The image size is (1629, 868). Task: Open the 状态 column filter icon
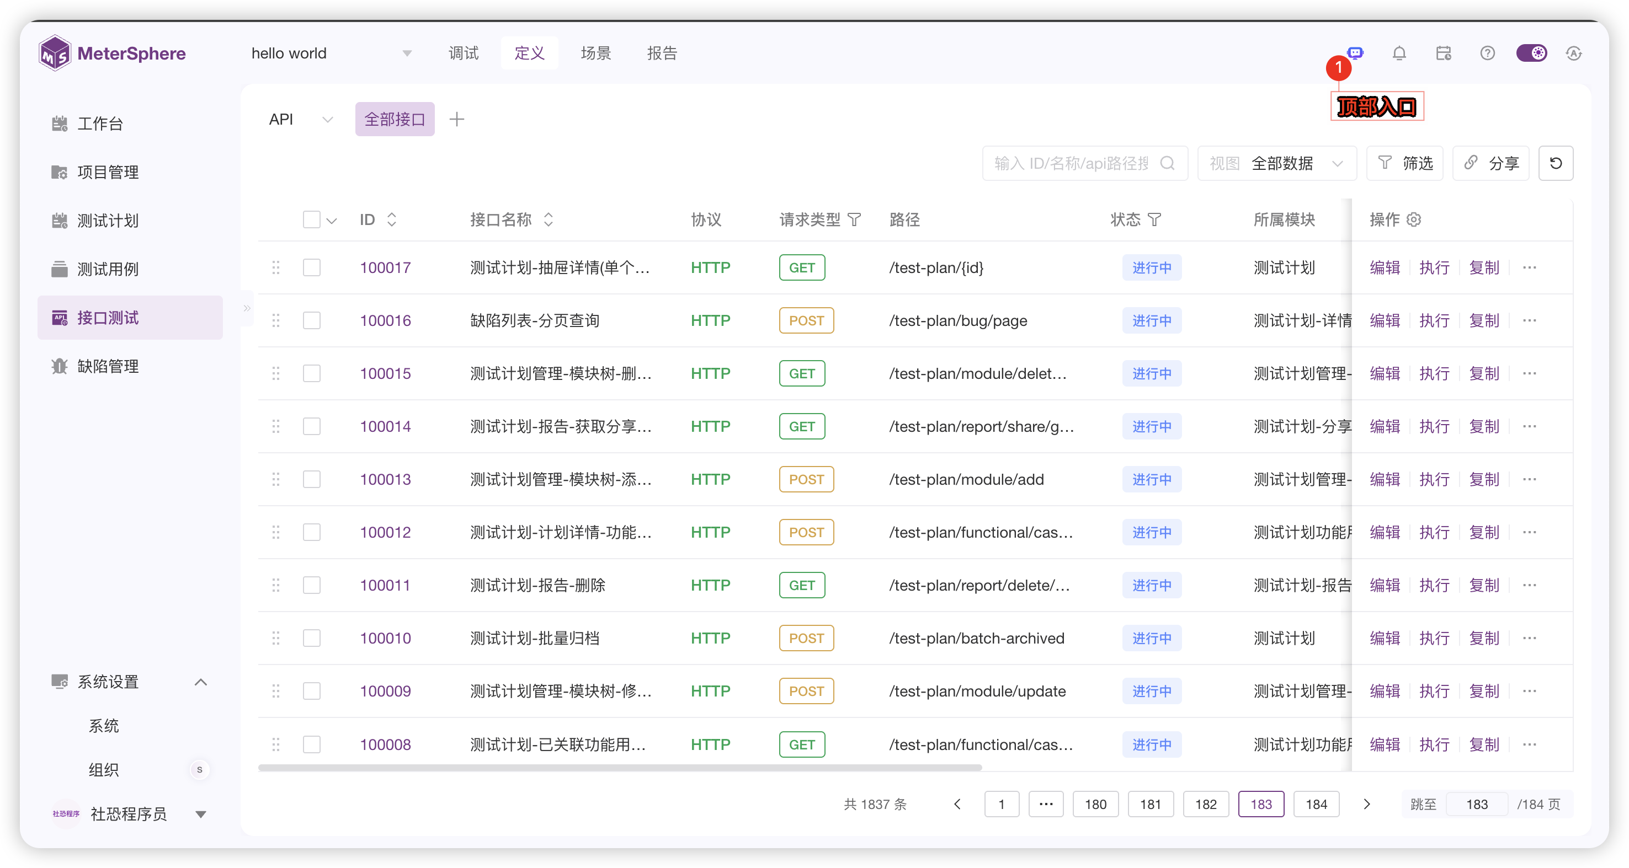[1154, 219]
